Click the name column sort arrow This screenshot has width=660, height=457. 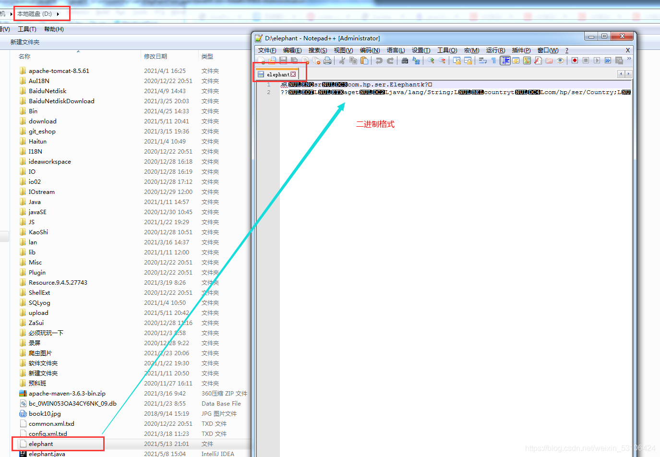tap(78, 51)
